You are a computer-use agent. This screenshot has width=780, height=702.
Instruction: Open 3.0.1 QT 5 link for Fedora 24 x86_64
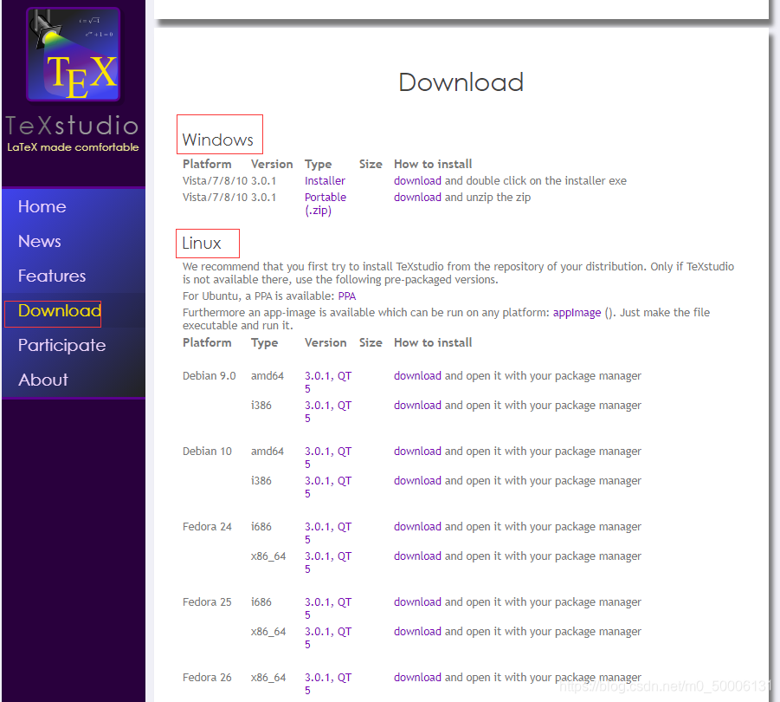[x=328, y=562]
